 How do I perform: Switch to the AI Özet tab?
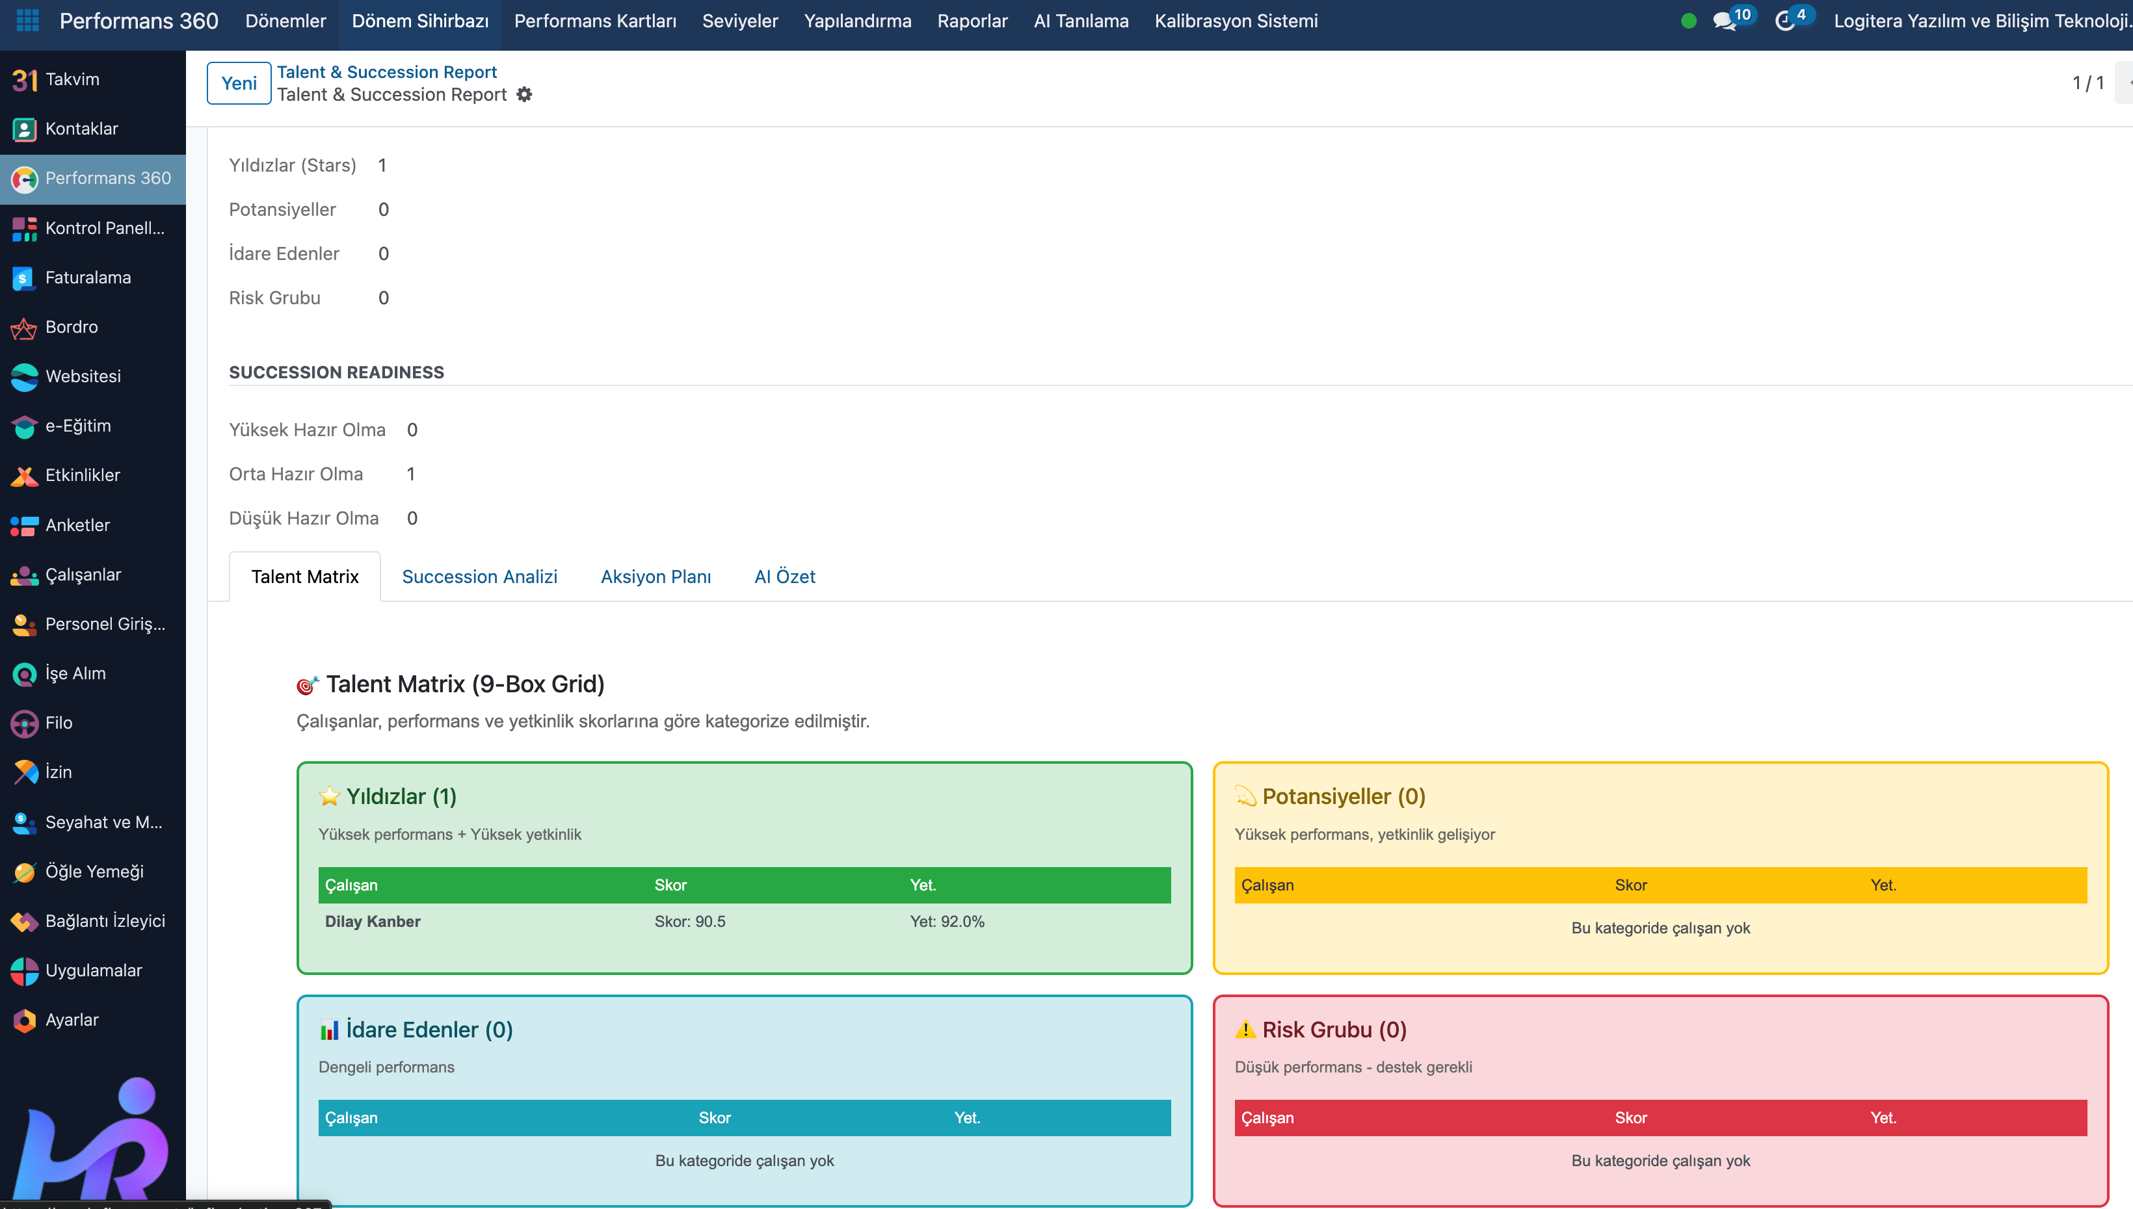click(785, 577)
